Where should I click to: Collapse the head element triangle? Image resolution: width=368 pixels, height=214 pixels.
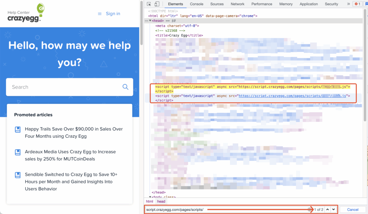150,20
